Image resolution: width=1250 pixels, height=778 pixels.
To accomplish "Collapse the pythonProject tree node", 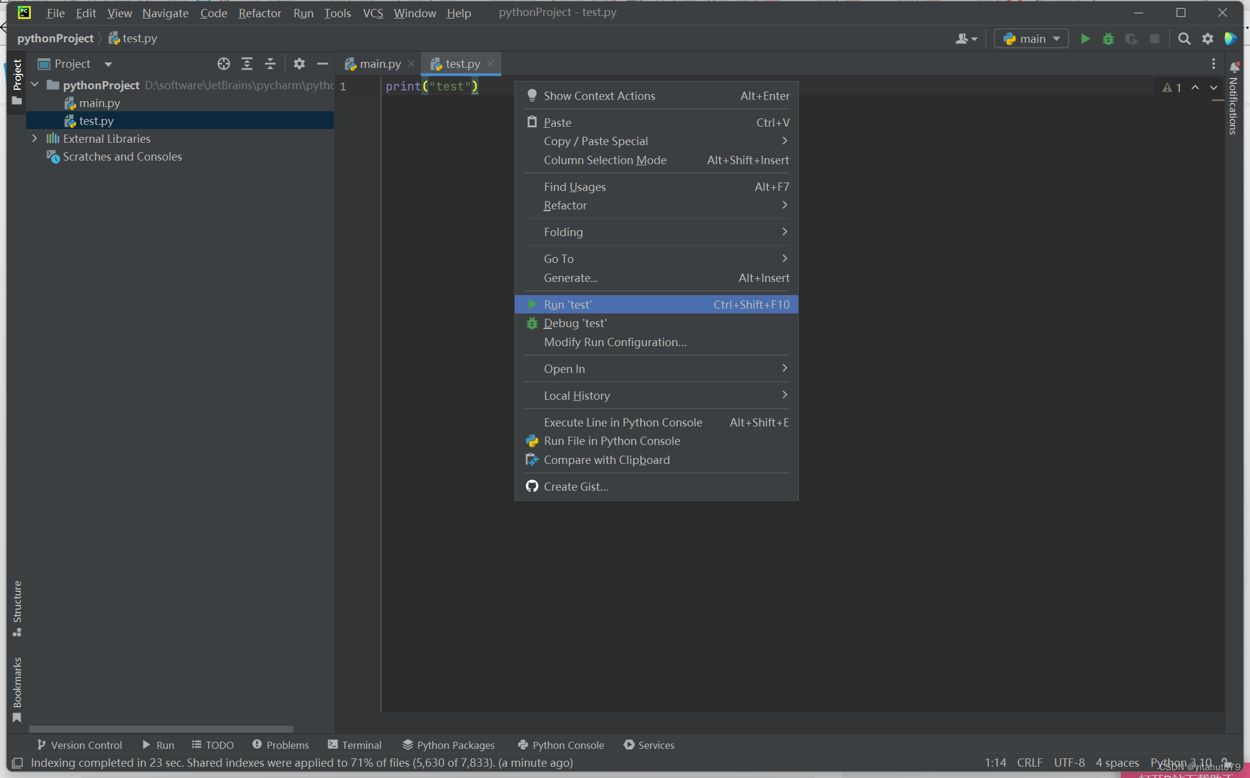I will click(x=35, y=84).
